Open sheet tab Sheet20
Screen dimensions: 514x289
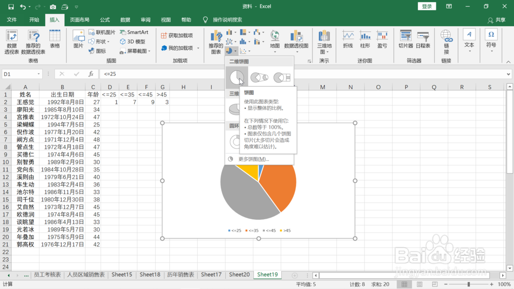pyautogui.click(x=240, y=275)
